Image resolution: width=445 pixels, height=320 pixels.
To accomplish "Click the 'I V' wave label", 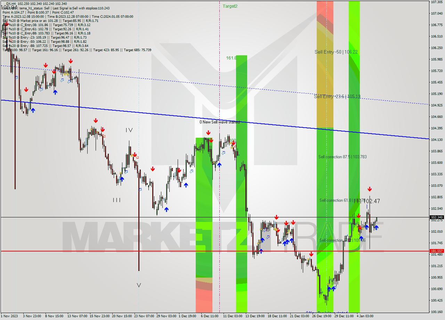I will coord(129,130).
